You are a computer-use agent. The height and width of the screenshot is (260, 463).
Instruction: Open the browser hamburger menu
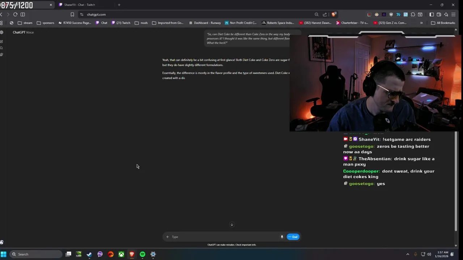click(x=453, y=14)
